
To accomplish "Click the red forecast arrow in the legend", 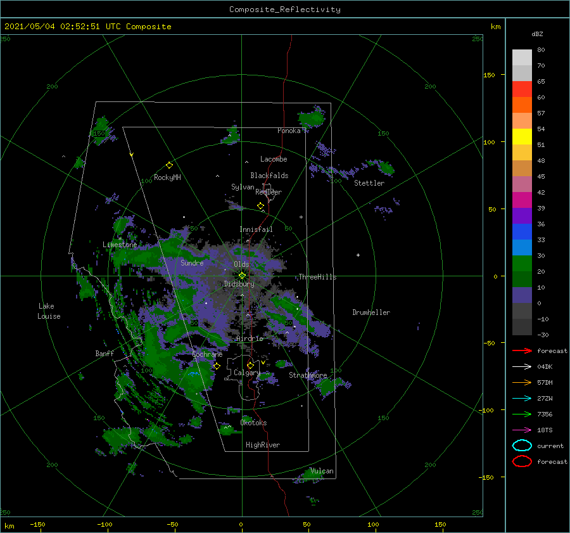I will [x=522, y=350].
